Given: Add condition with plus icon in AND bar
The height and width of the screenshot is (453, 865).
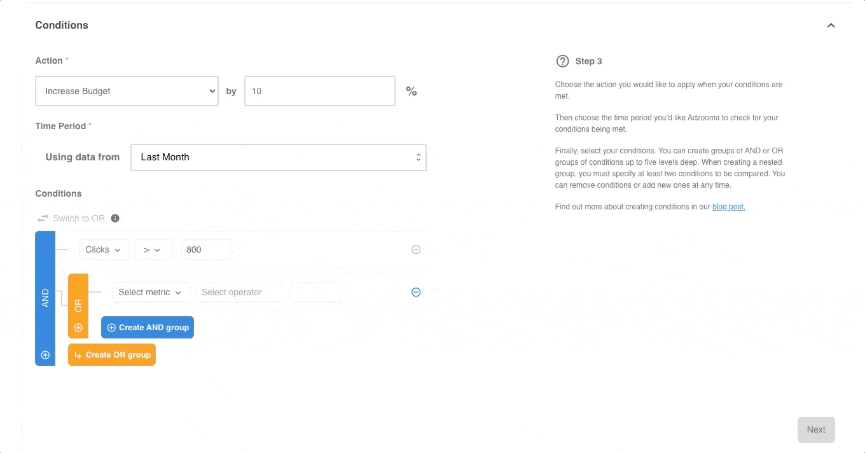Looking at the screenshot, I should 45,355.
